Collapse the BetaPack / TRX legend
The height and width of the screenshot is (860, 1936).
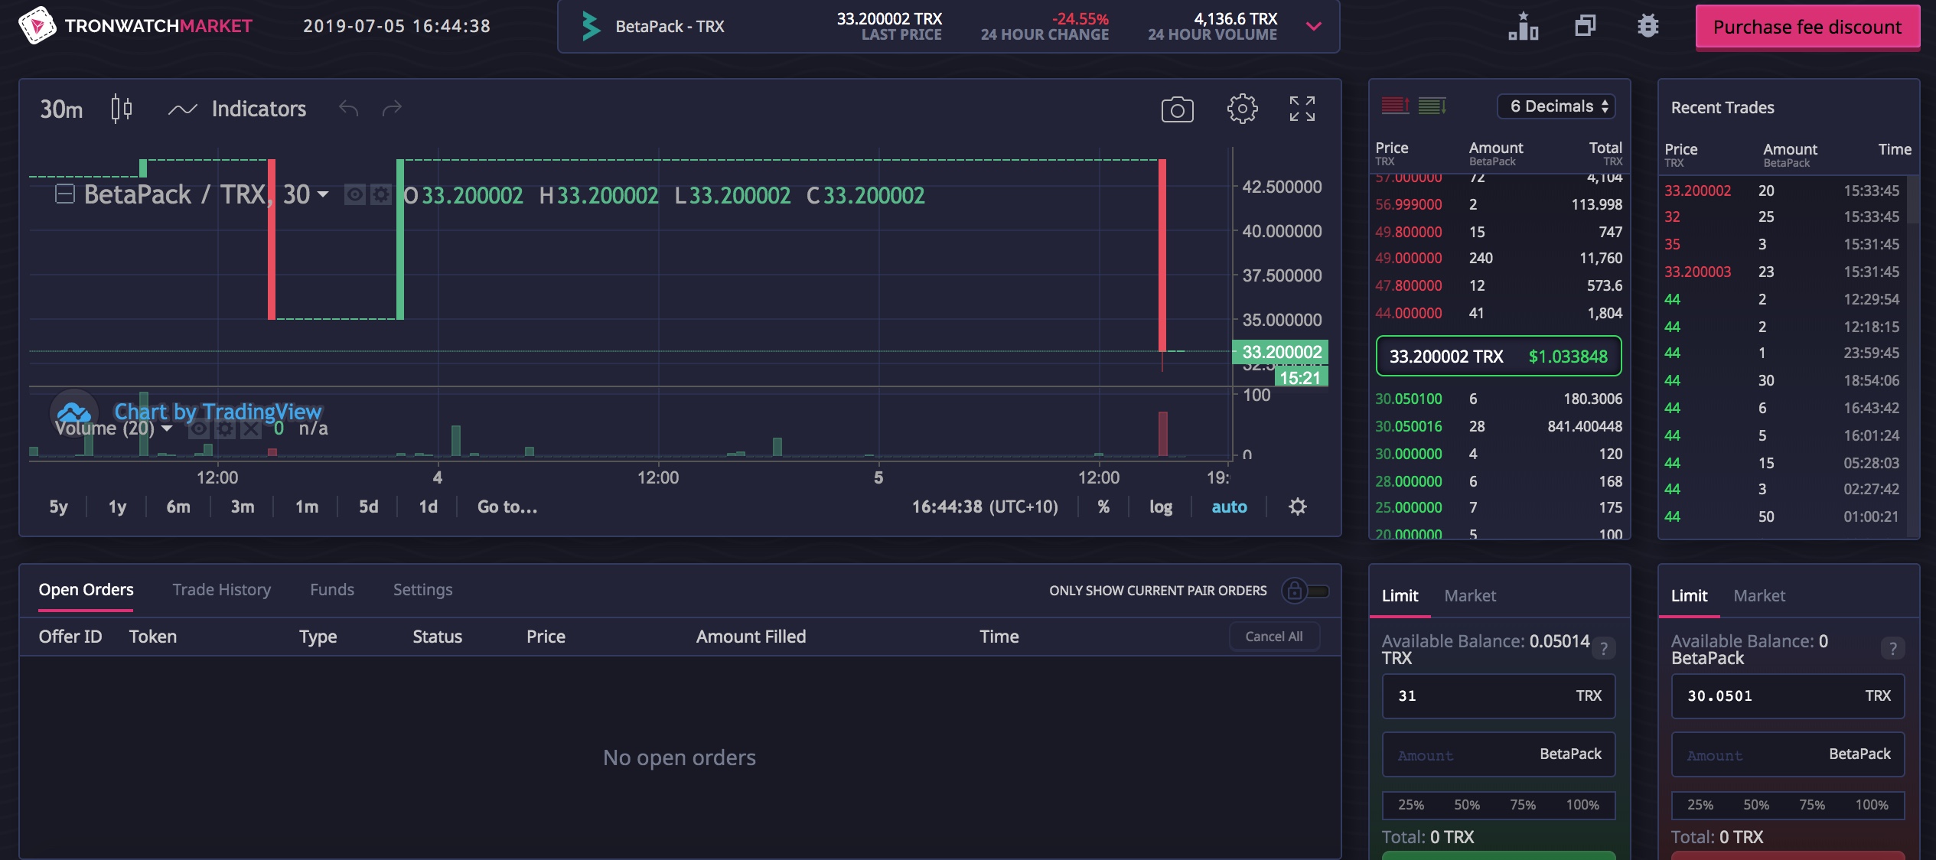(65, 194)
